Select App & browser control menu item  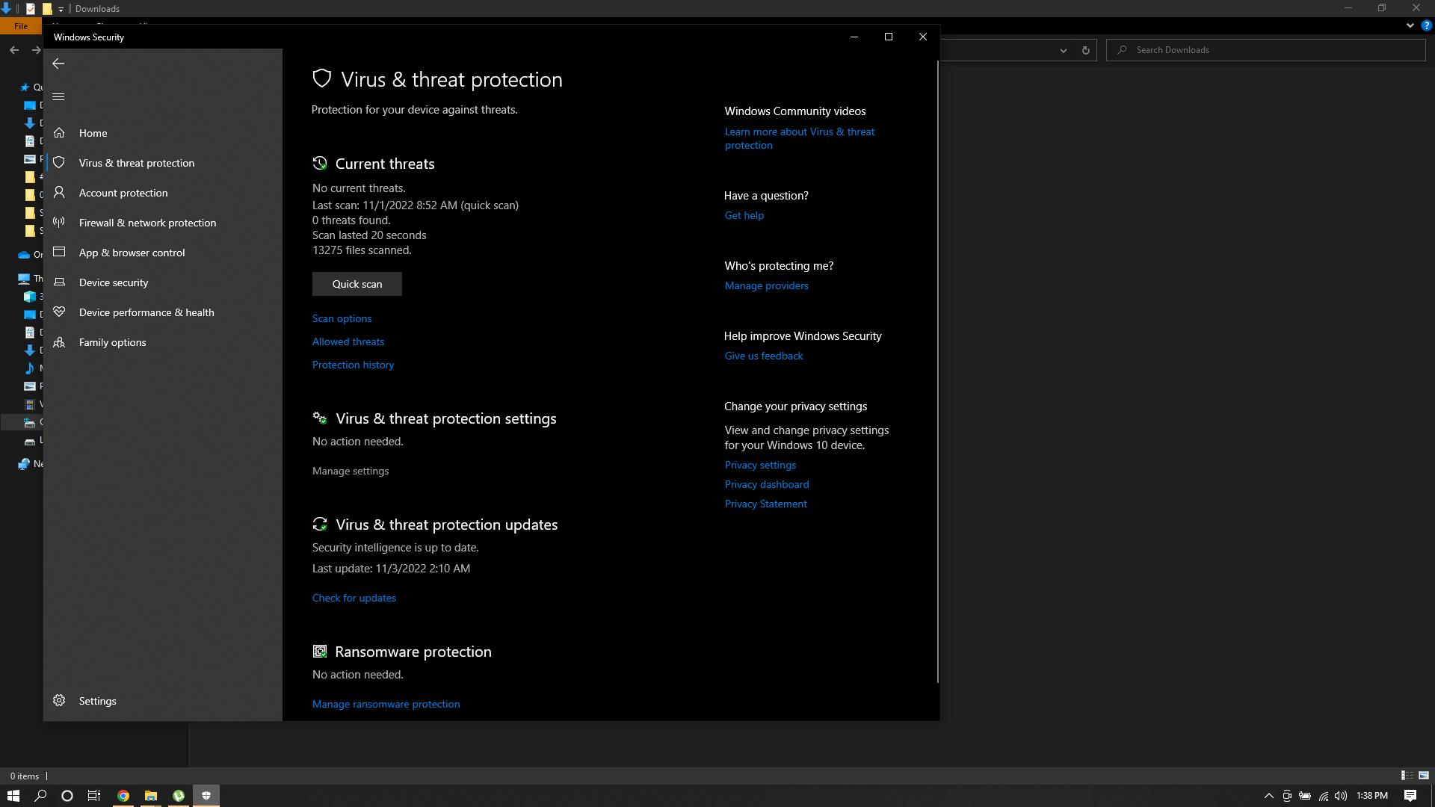coord(132,253)
